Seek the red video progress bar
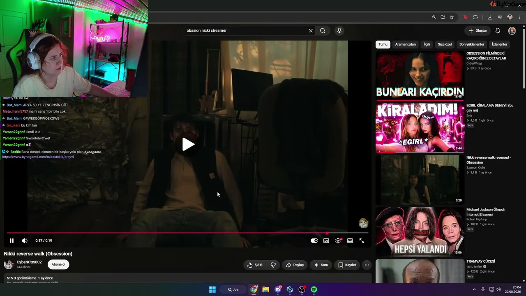This screenshot has width=526, height=296. [187, 233]
